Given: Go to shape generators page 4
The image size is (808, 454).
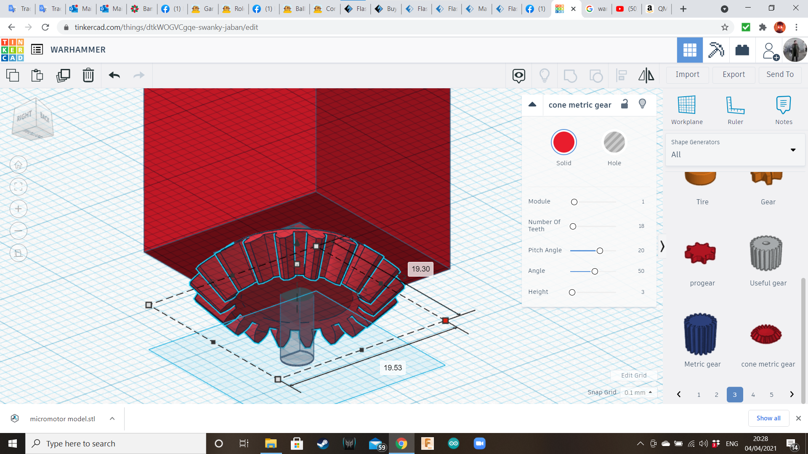Looking at the screenshot, I should point(753,395).
